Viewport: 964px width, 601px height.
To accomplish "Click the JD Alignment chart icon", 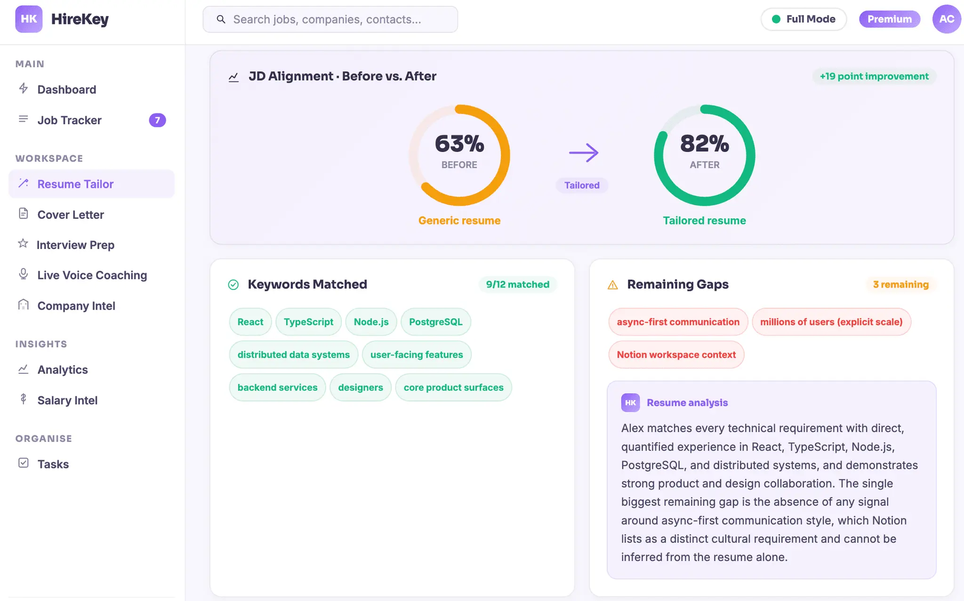I will tap(233, 77).
